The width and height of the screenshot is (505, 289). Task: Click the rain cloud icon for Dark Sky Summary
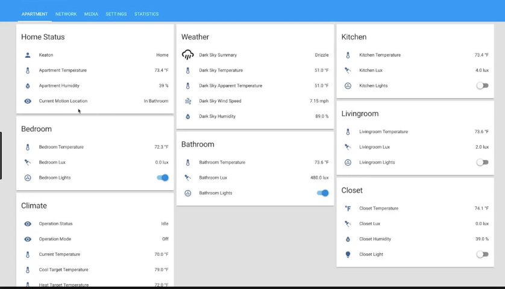coord(188,55)
